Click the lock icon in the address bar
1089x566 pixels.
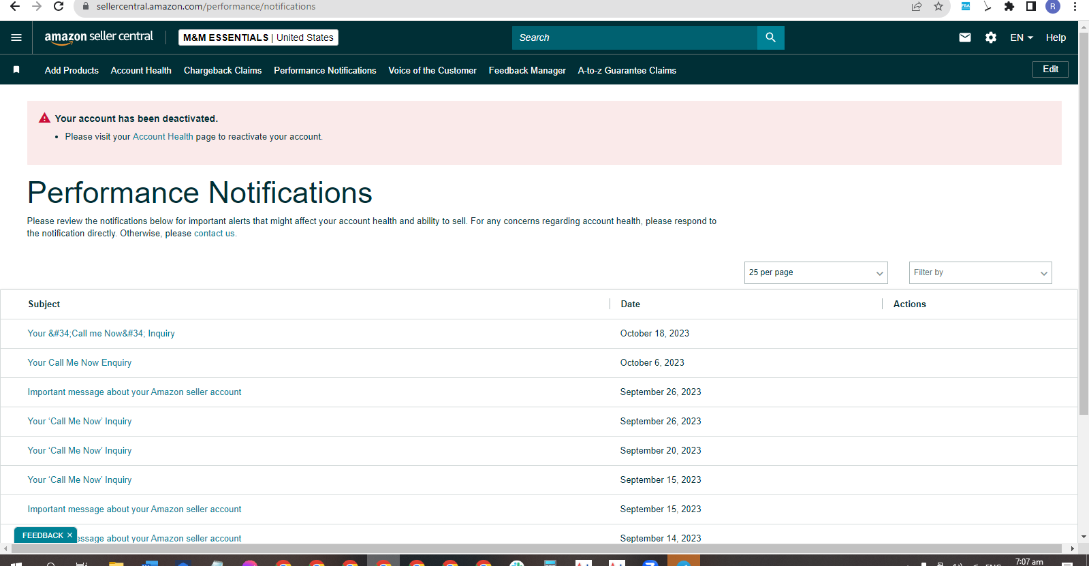tap(86, 6)
